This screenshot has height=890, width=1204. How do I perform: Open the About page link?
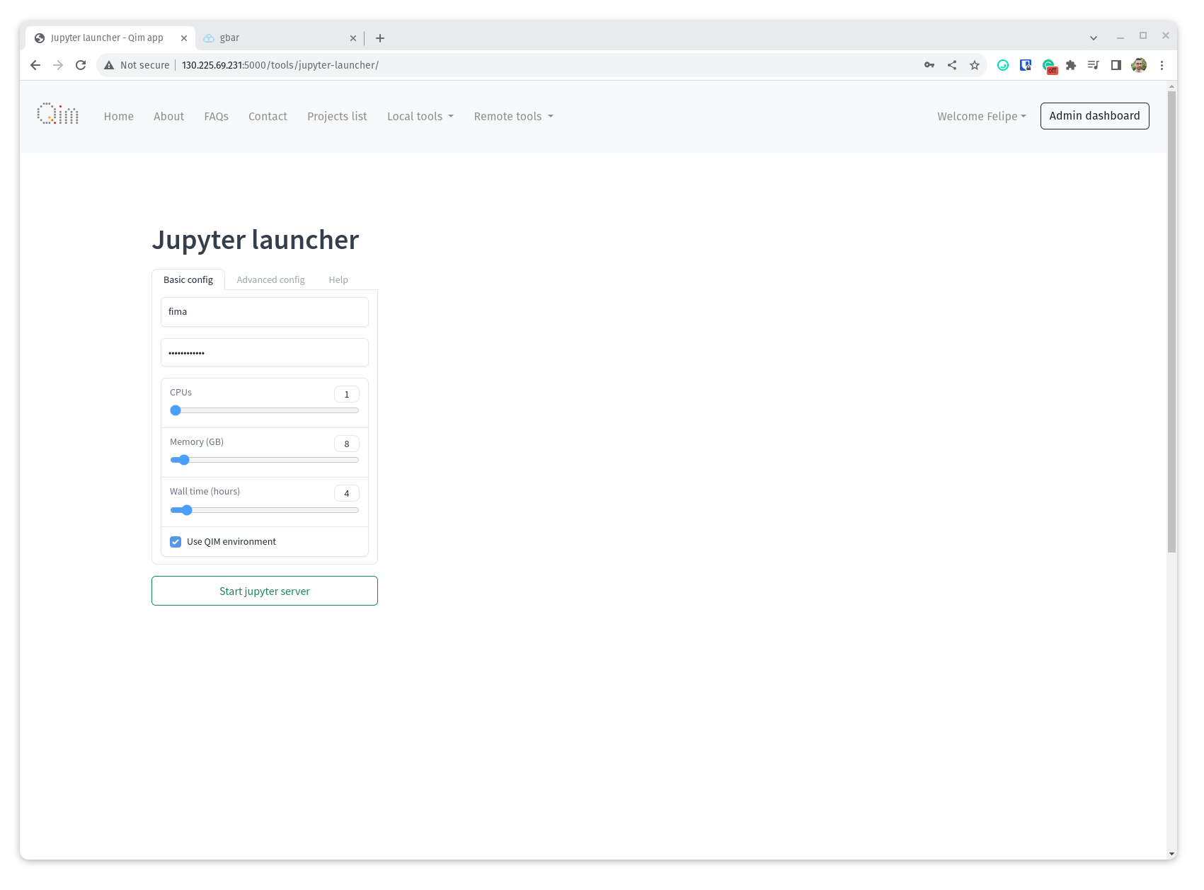coord(169,117)
